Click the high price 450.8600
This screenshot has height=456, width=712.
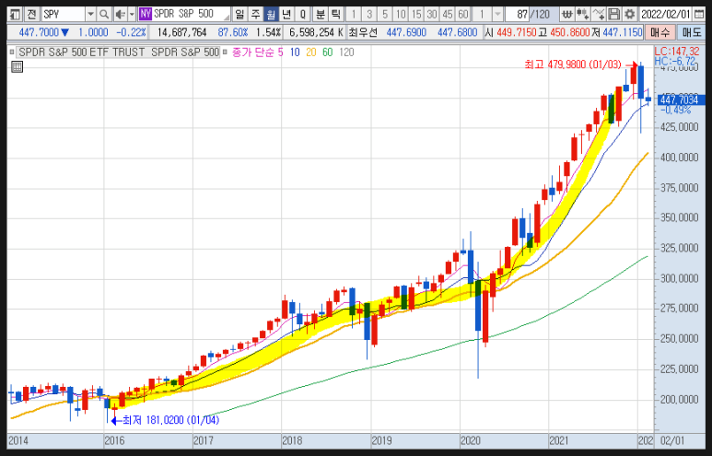coord(568,32)
